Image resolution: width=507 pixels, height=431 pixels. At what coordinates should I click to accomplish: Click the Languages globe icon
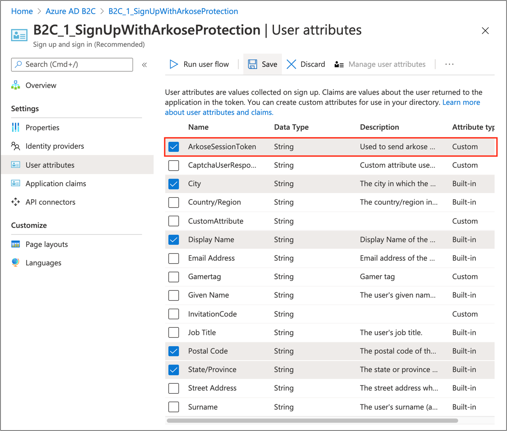point(16,262)
